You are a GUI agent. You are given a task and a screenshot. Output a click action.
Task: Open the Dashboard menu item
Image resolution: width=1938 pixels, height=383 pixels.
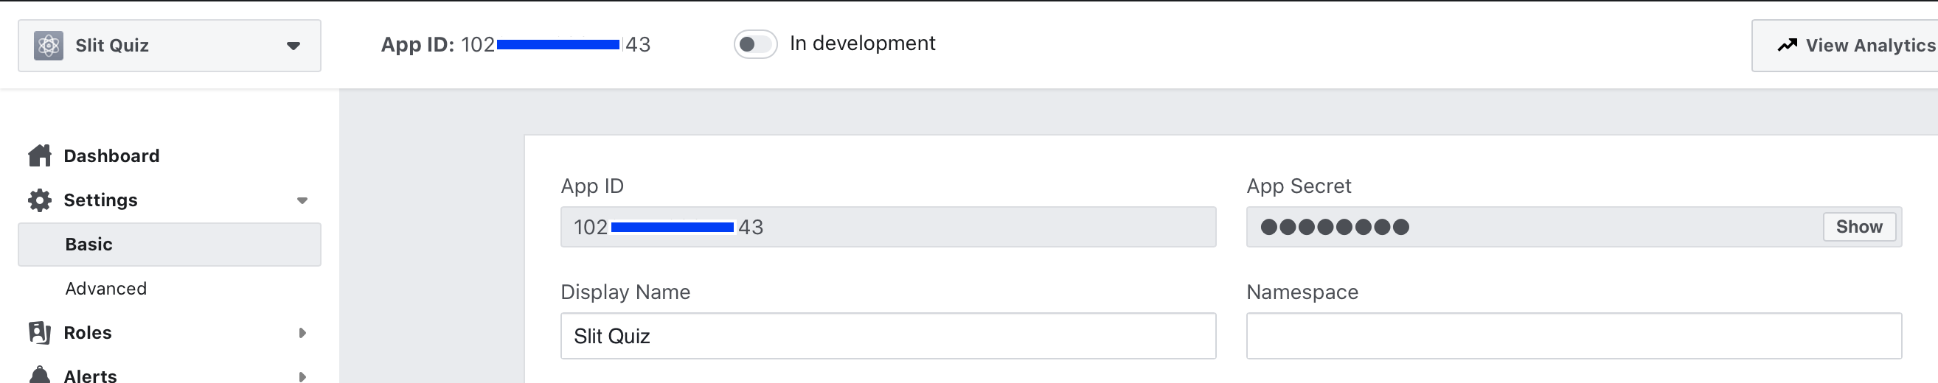(x=111, y=155)
